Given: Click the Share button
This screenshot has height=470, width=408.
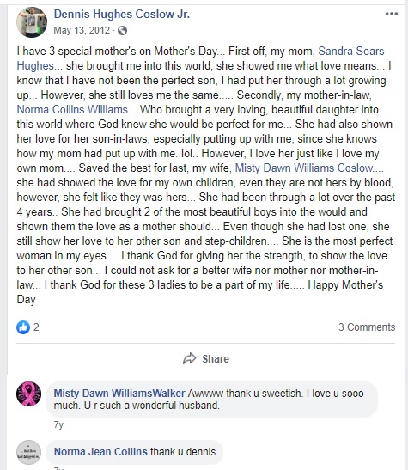Looking at the screenshot, I should pyautogui.click(x=206, y=359).
